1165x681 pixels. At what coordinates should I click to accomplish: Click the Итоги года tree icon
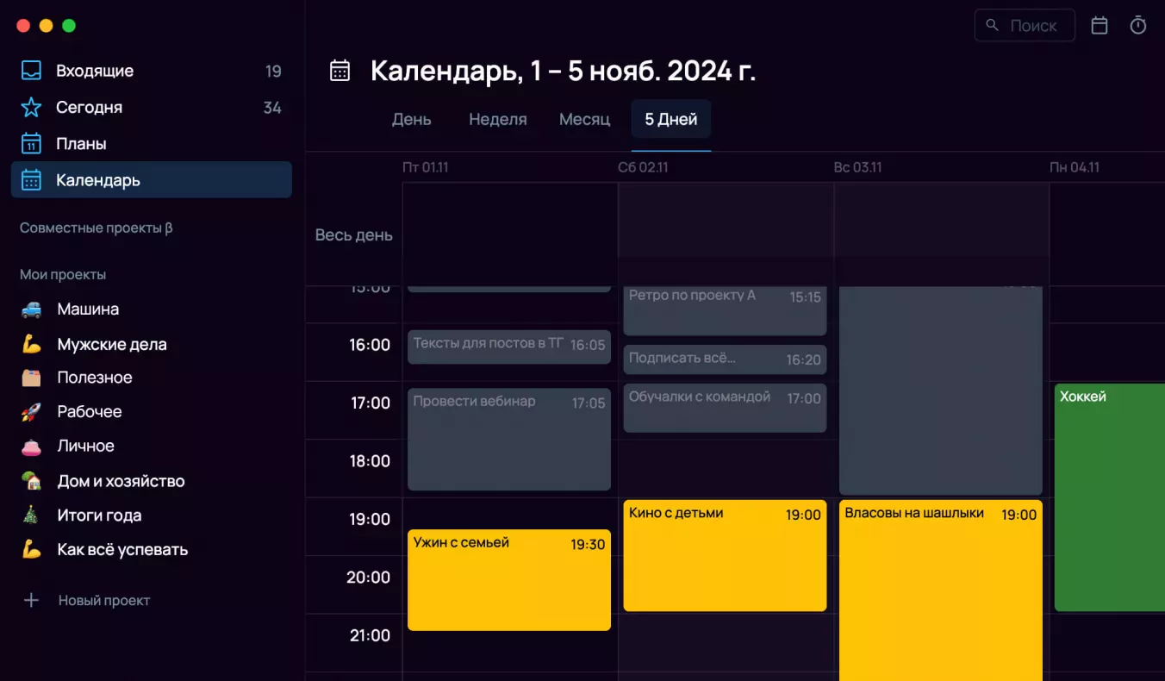coord(31,515)
